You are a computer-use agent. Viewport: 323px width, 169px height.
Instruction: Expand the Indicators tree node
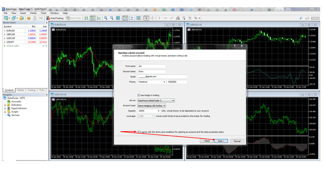[5, 105]
